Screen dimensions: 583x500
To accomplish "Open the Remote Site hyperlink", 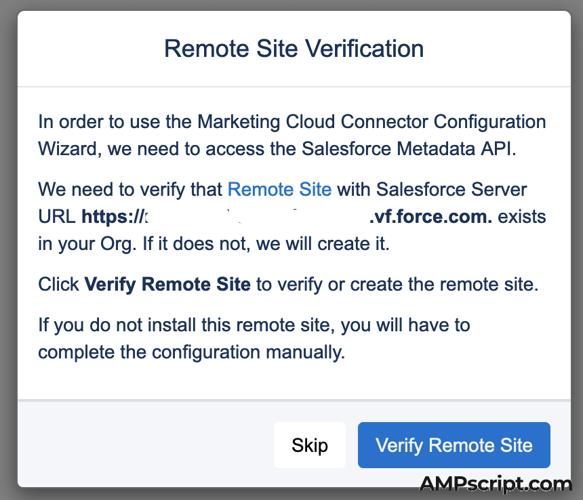I will [279, 189].
